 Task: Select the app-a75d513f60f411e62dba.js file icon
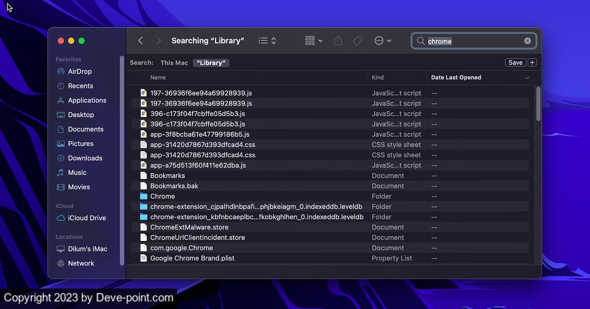pyautogui.click(x=144, y=165)
